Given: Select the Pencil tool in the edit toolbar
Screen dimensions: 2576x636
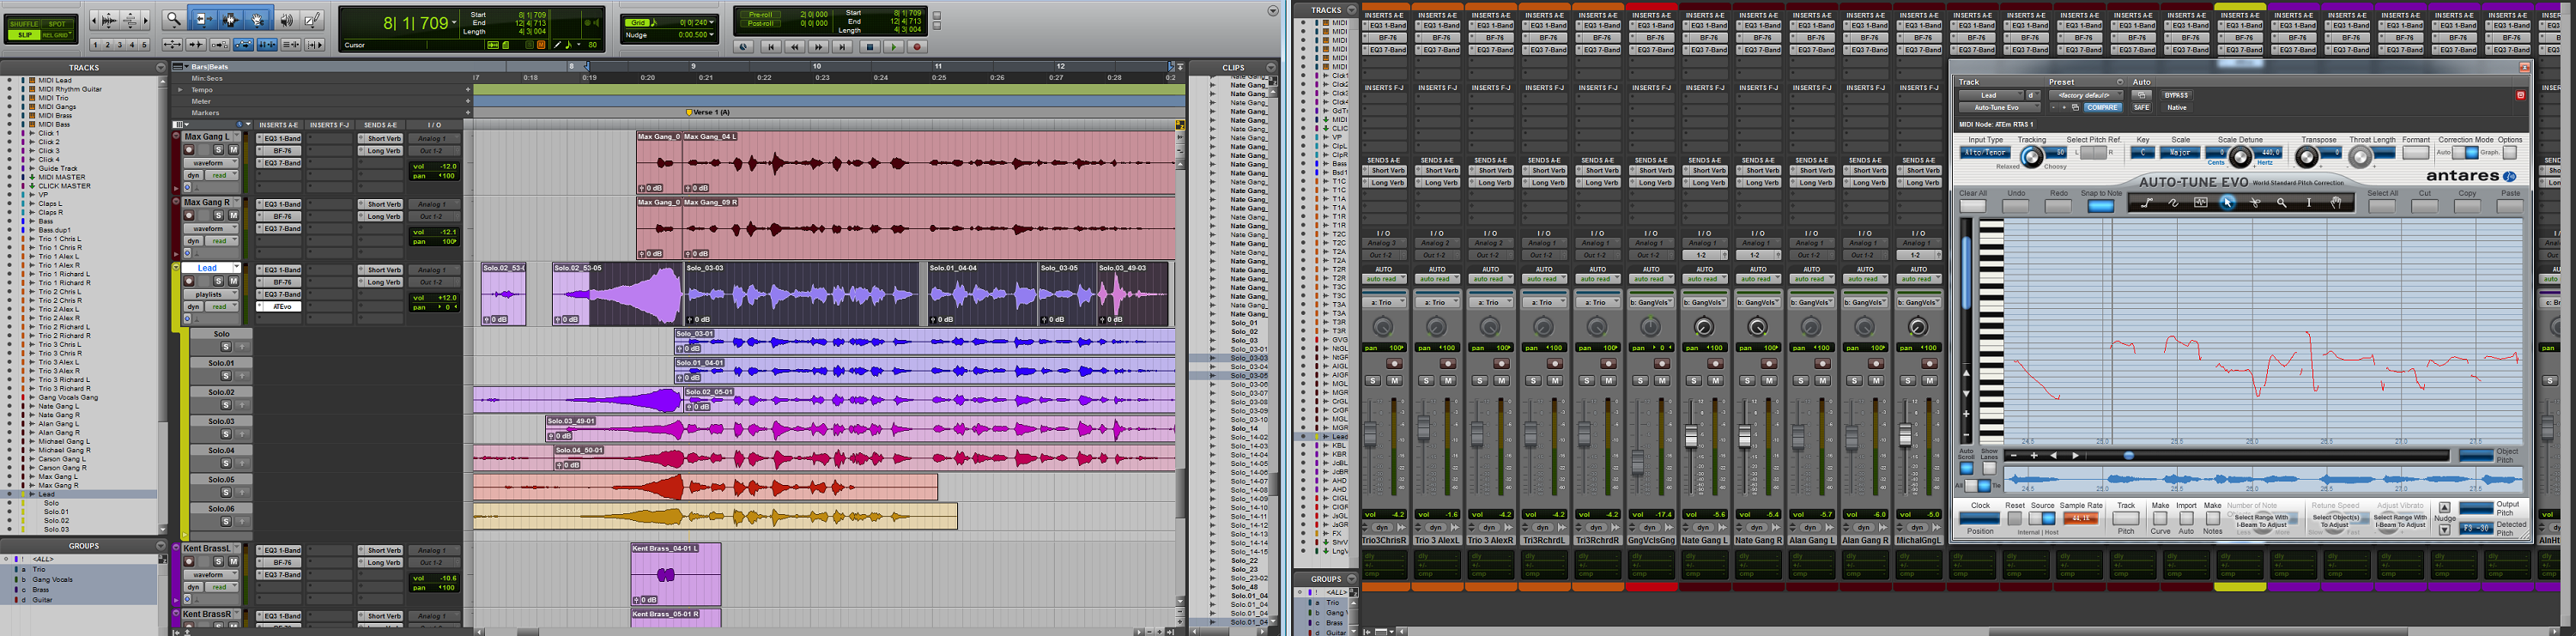Looking at the screenshot, I should [312, 20].
